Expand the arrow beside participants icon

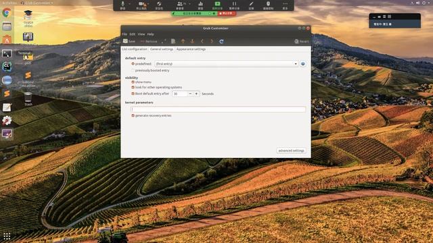pyautogui.click(x=189, y=4)
